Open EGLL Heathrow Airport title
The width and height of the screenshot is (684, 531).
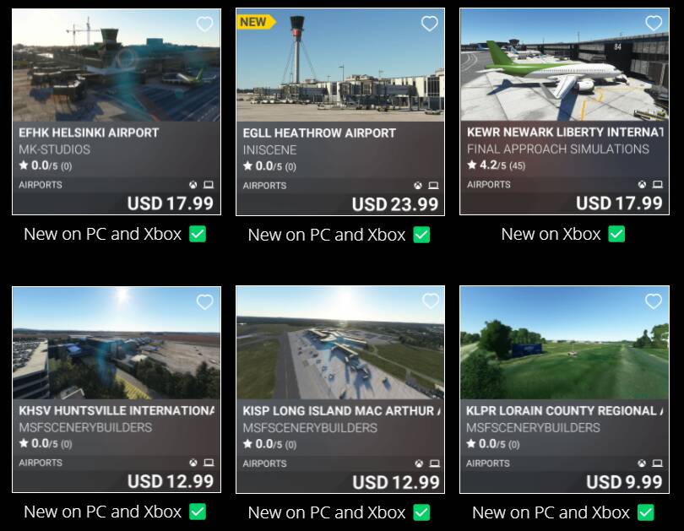point(319,133)
